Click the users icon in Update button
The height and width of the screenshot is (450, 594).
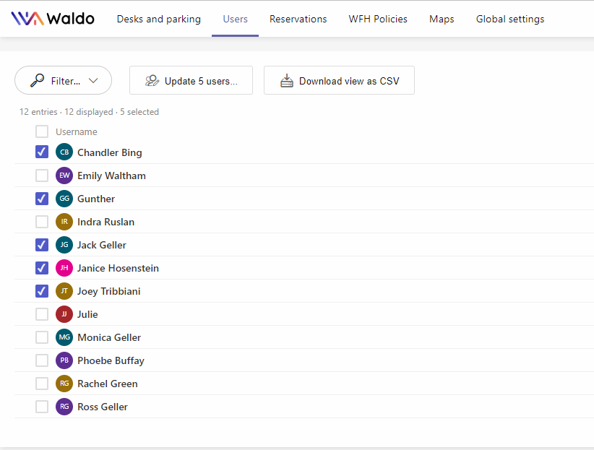152,81
